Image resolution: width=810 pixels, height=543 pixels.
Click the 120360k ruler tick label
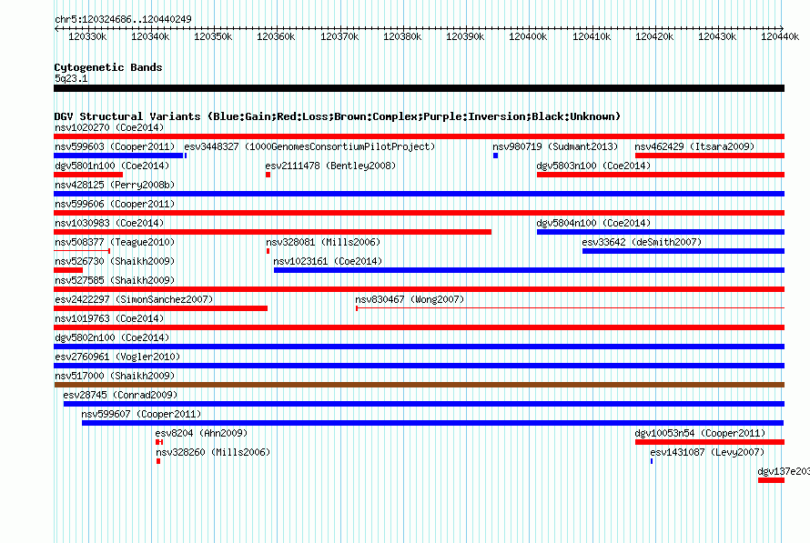276,36
